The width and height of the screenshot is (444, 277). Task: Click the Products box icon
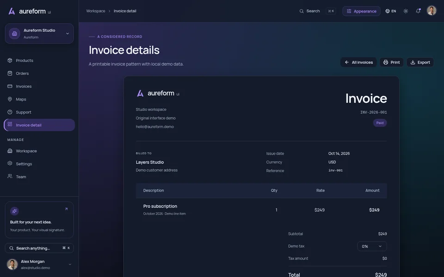10,60
